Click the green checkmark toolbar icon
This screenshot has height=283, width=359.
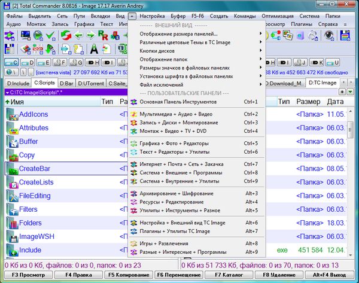(50, 35)
